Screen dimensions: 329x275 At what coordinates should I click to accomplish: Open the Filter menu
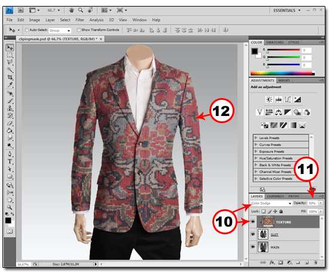pyautogui.click(x=80, y=20)
